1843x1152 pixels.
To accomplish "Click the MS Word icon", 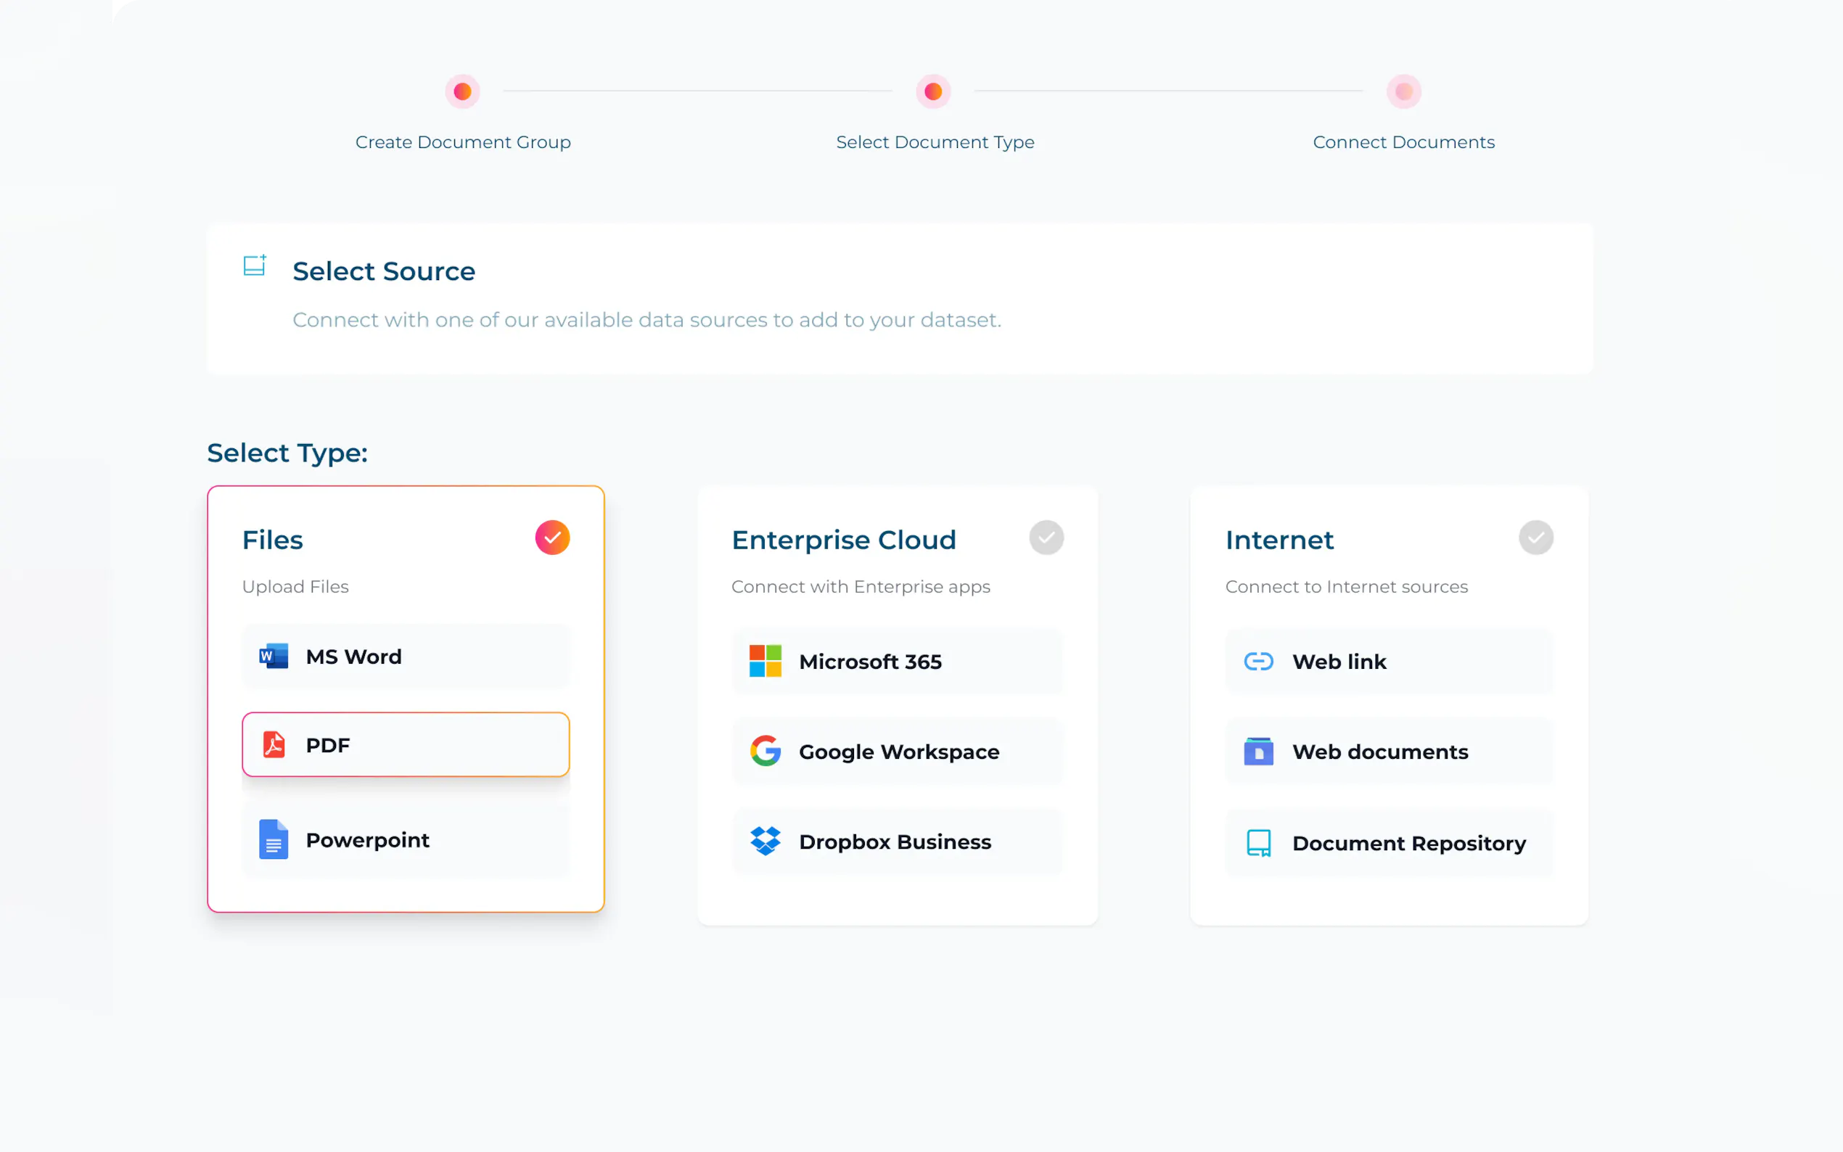I will click(x=273, y=656).
